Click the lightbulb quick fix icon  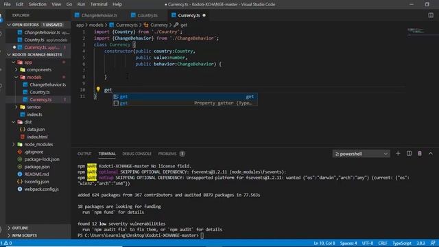(98, 89)
